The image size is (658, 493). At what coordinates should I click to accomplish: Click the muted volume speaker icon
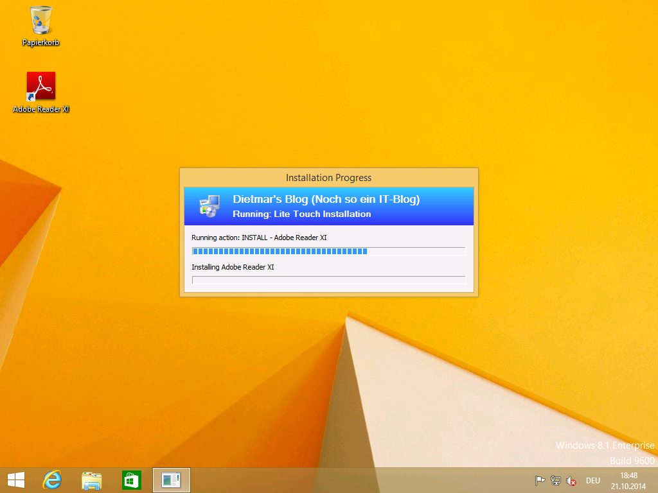click(x=571, y=481)
